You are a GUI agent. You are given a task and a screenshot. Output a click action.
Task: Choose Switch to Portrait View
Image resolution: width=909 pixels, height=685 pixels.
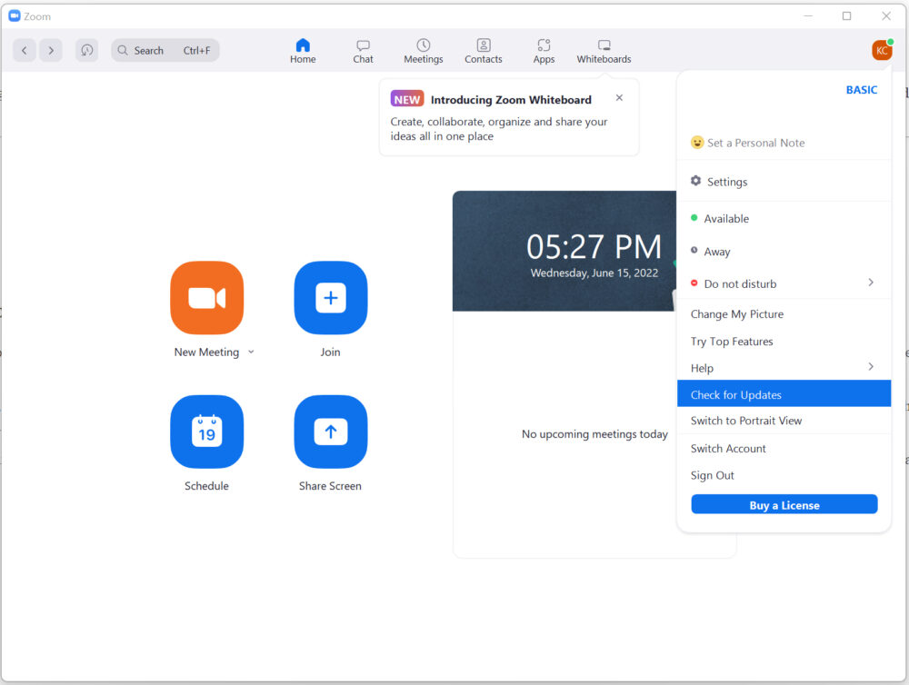coord(746,421)
